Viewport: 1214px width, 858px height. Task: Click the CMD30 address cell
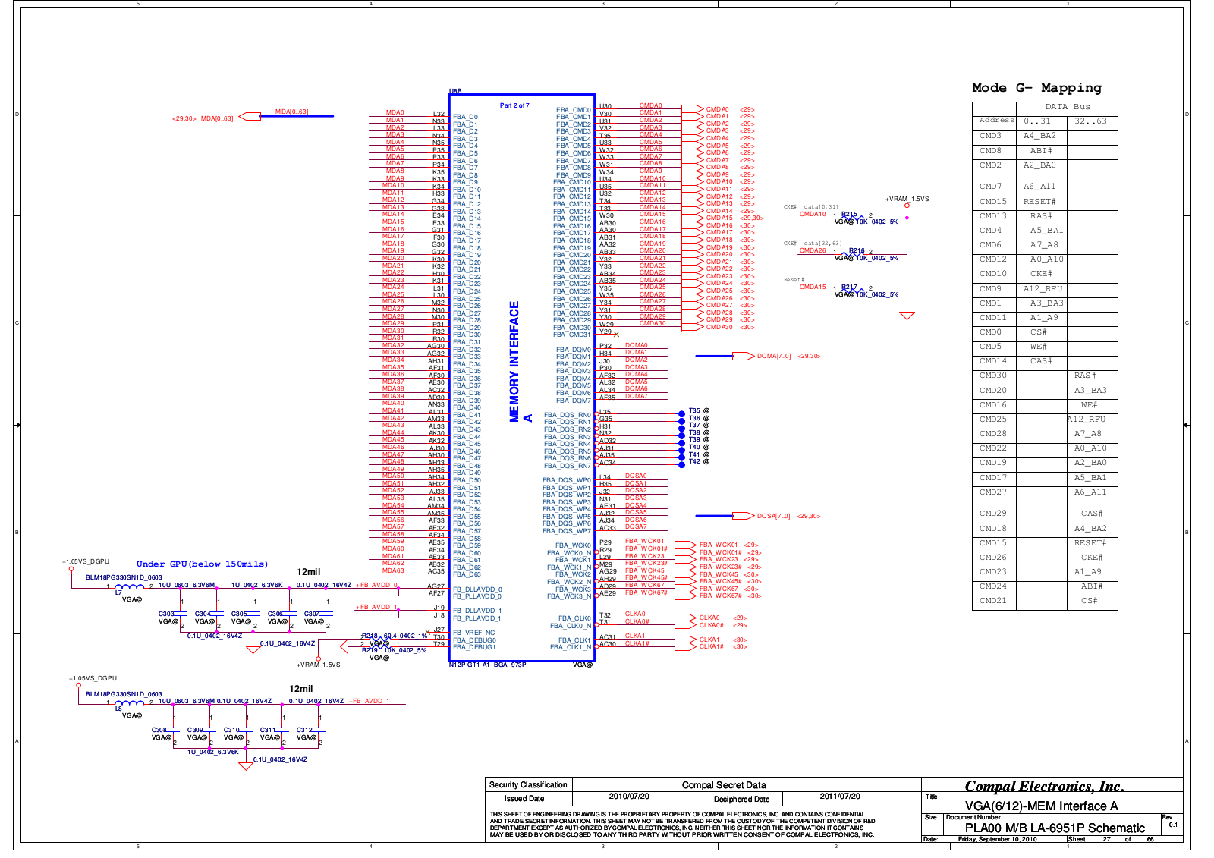[993, 376]
